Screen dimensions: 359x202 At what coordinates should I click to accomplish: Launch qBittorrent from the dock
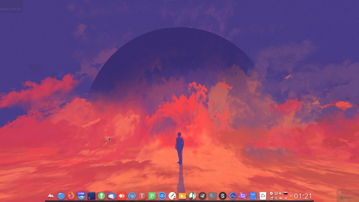point(162,196)
